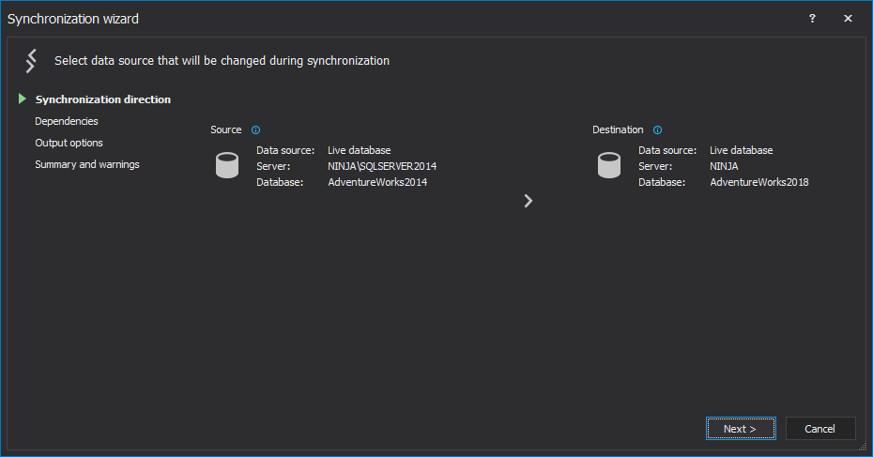Image resolution: width=873 pixels, height=457 pixels.
Task: Jump to Summary and warnings step
Action: [87, 164]
